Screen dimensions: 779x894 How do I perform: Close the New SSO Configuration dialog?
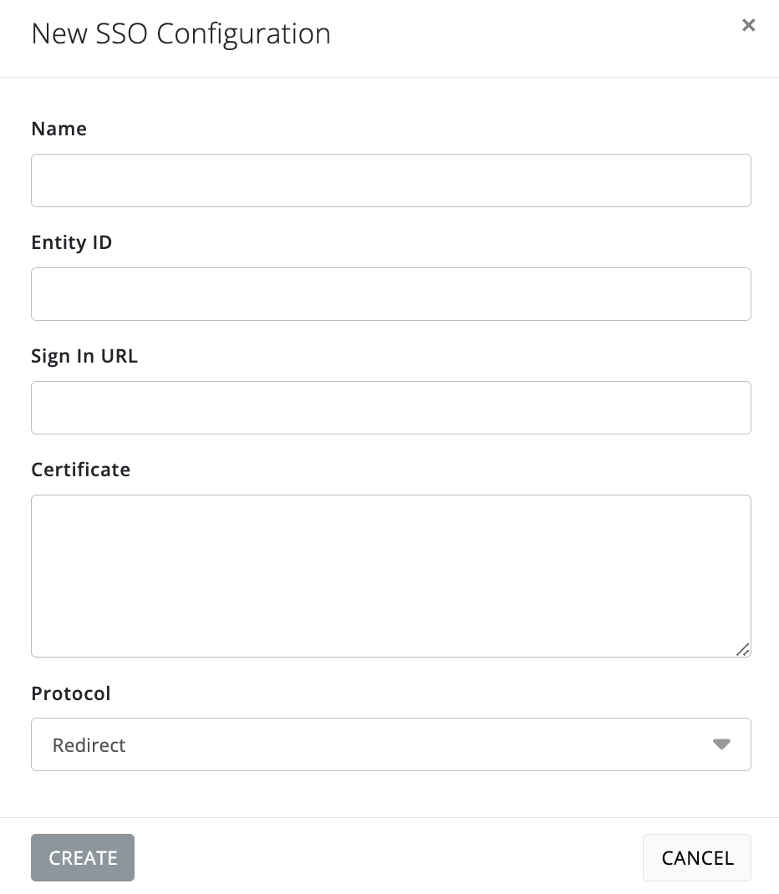(x=748, y=25)
